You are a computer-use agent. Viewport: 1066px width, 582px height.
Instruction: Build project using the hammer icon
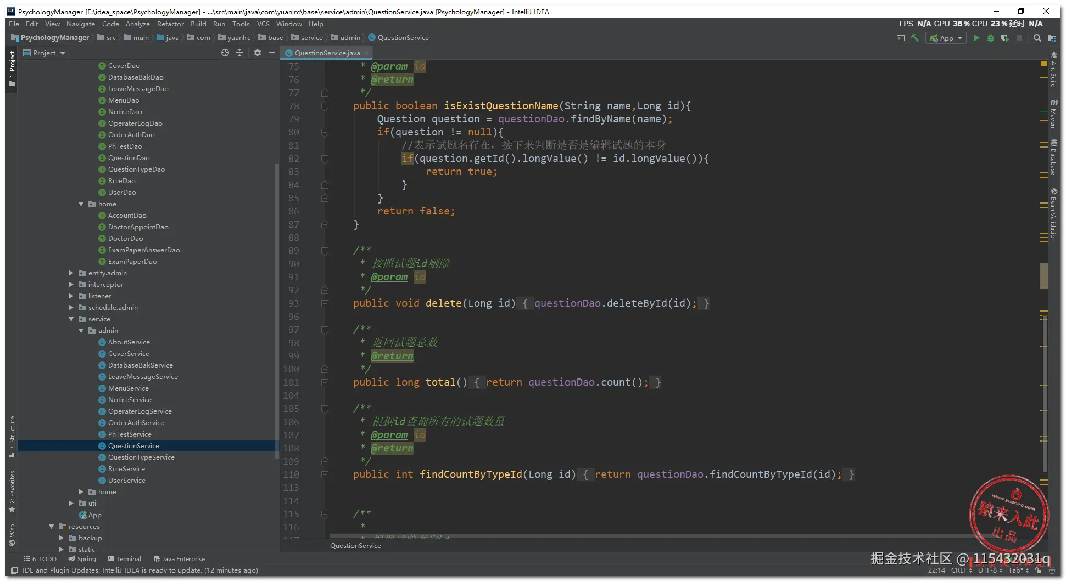pyautogui.click(x=914, y=38)
